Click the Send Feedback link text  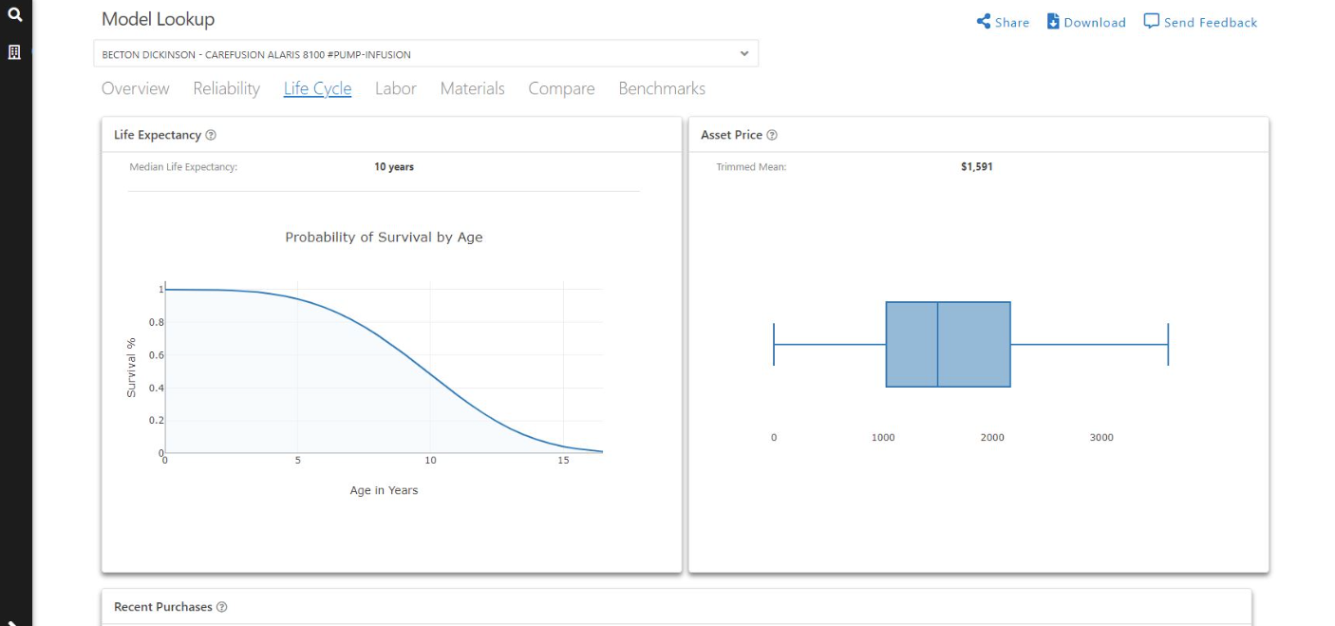[x=1210, y=22]
